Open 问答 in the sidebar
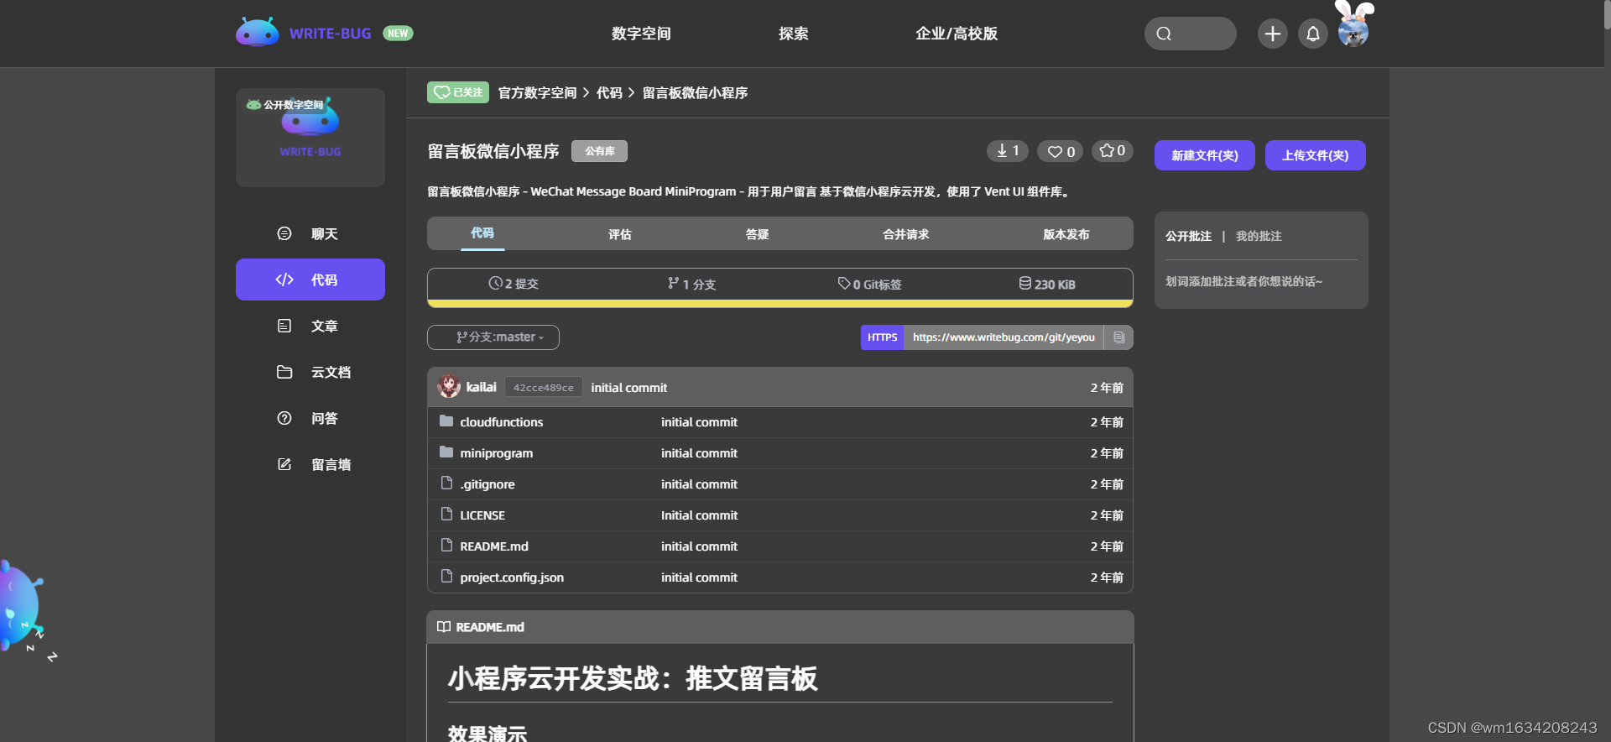1611x742 pixels. (x=310, y=418)
